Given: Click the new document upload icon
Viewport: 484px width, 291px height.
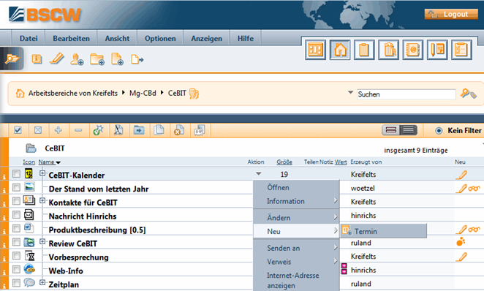Looking at the screenshot, I should [x=117, y=59].
